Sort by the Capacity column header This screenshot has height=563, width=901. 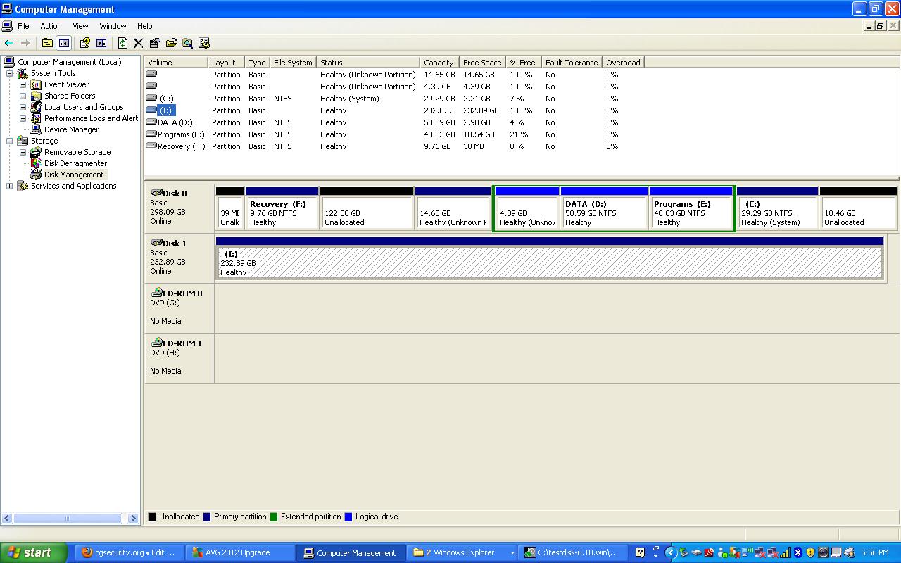click(x=439, y=63)
